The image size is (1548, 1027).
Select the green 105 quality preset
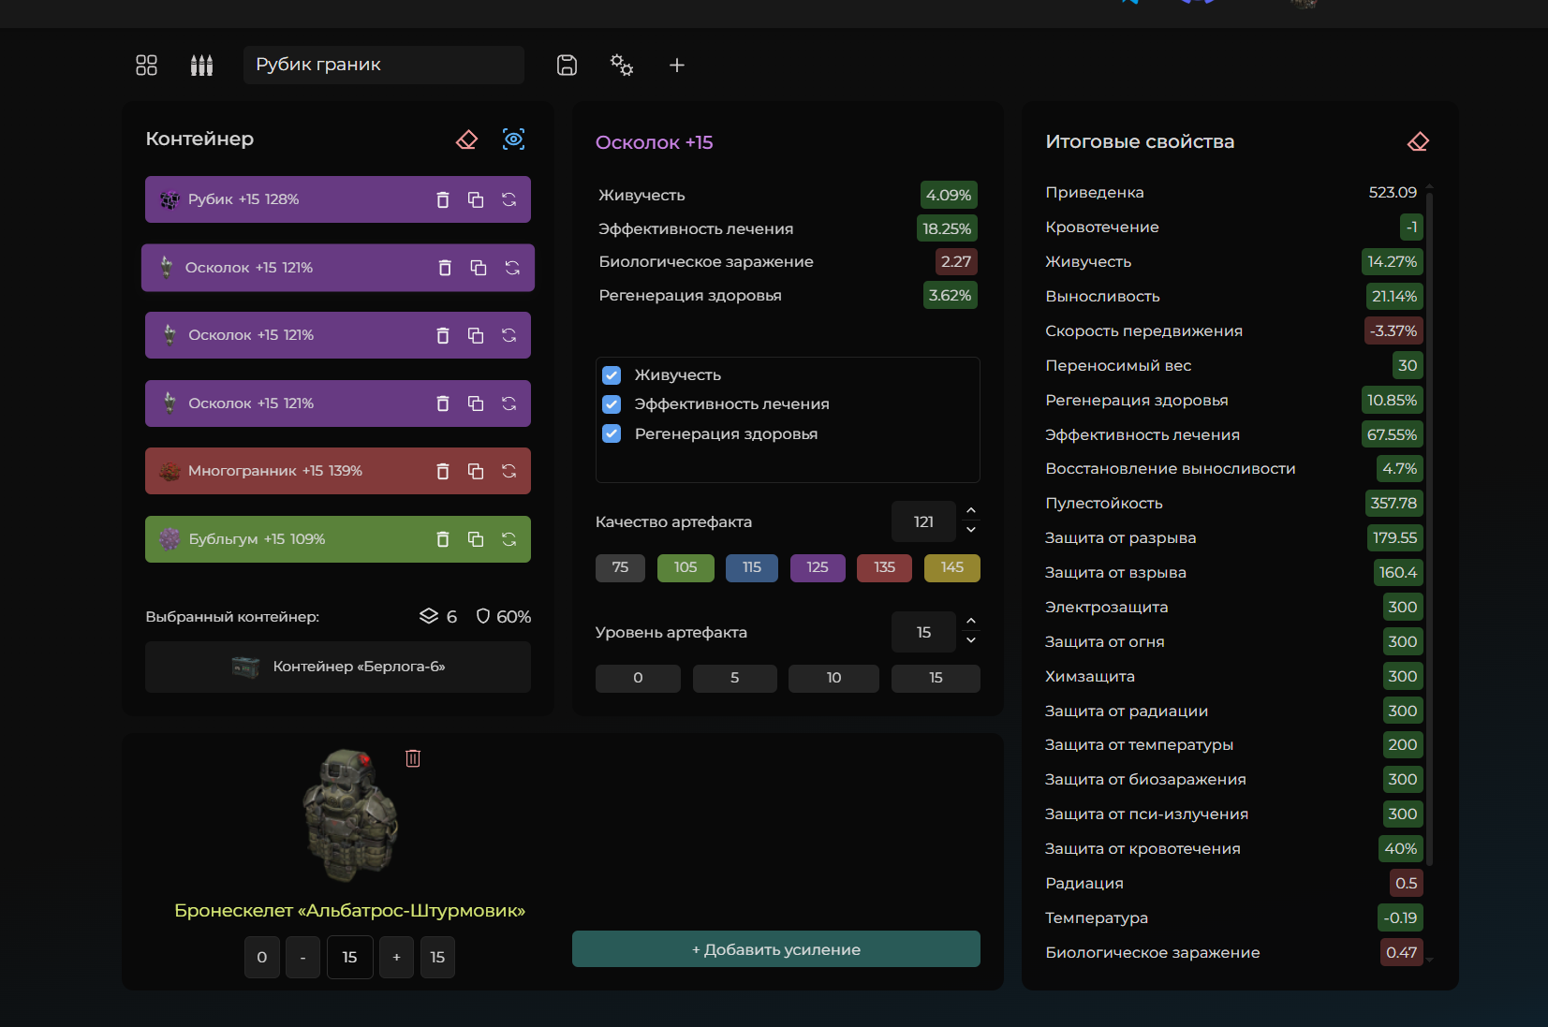tap(686, 567)
